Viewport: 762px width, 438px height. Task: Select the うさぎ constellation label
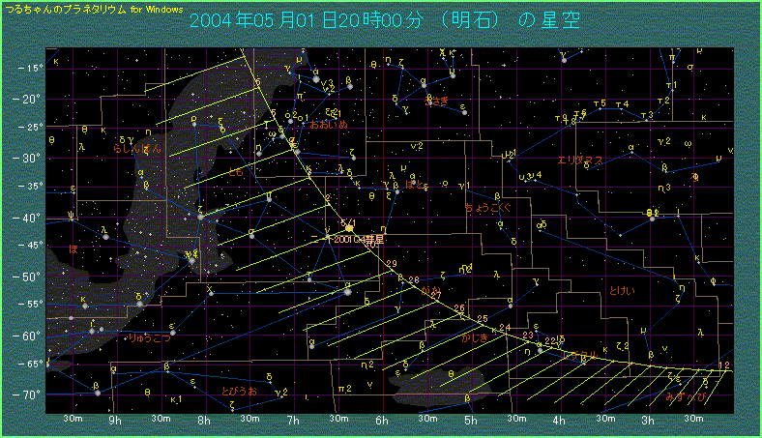[x=435, y=100]
